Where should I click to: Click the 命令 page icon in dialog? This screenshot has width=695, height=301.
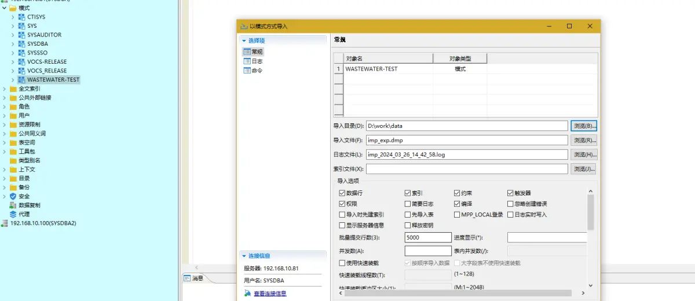(247, 70)
